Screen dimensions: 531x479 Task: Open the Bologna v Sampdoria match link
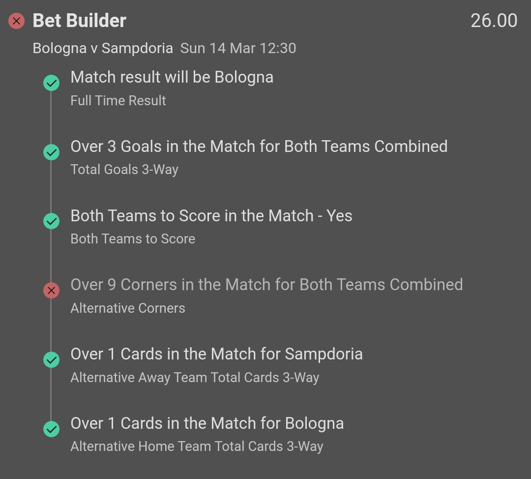pos(103,48)
